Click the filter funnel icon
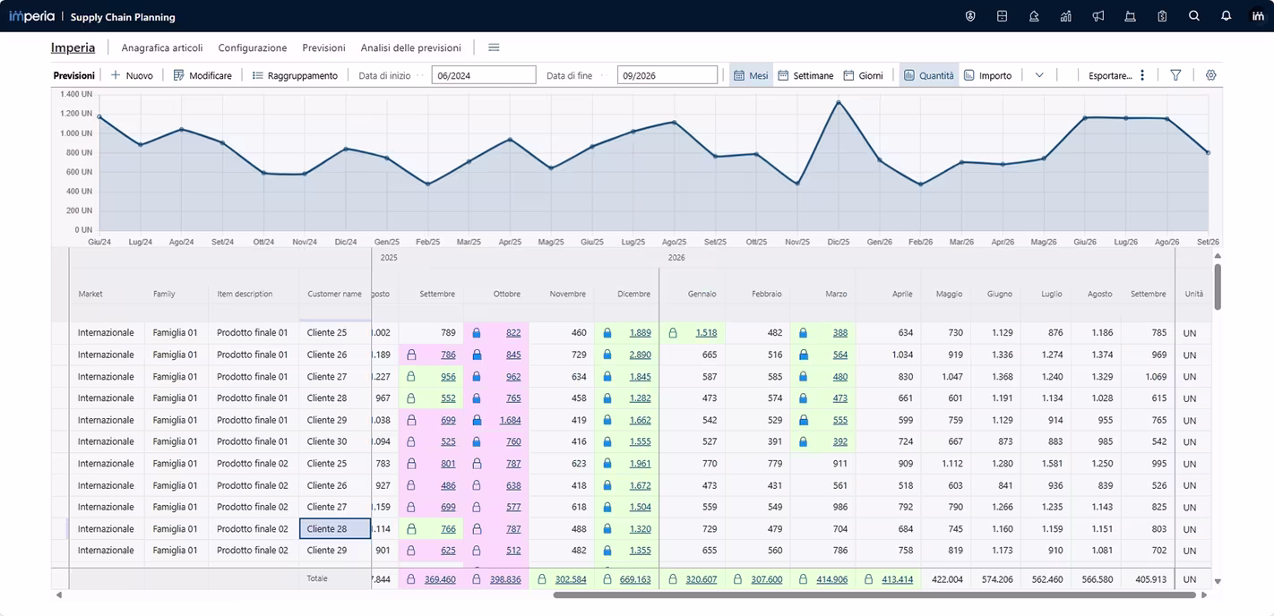Screen dimensions: 1274x616 click(1175, 75)
